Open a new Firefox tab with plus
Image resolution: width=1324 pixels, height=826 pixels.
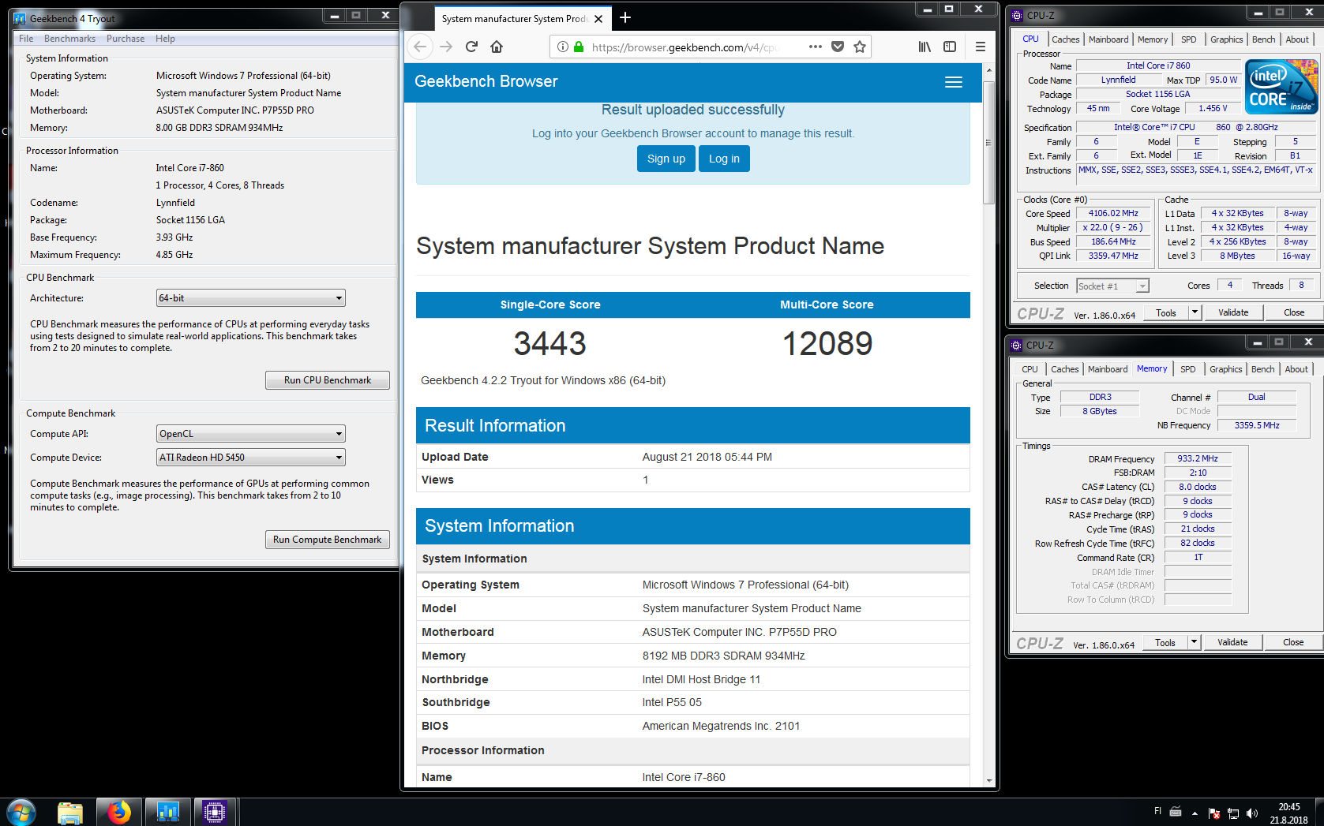[x=625, y=17]
